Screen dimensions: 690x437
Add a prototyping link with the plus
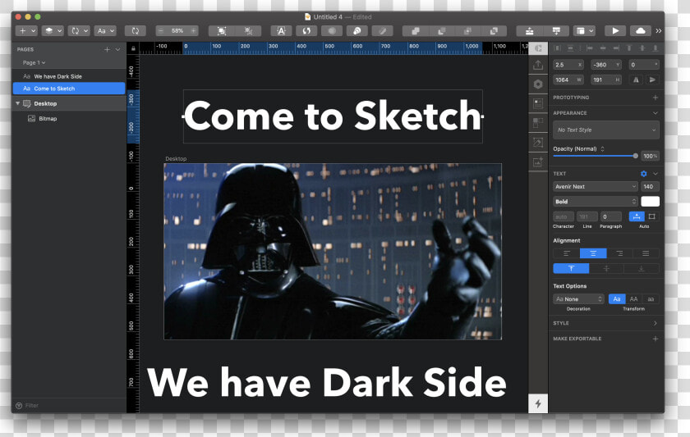click(x=655, y=98)
